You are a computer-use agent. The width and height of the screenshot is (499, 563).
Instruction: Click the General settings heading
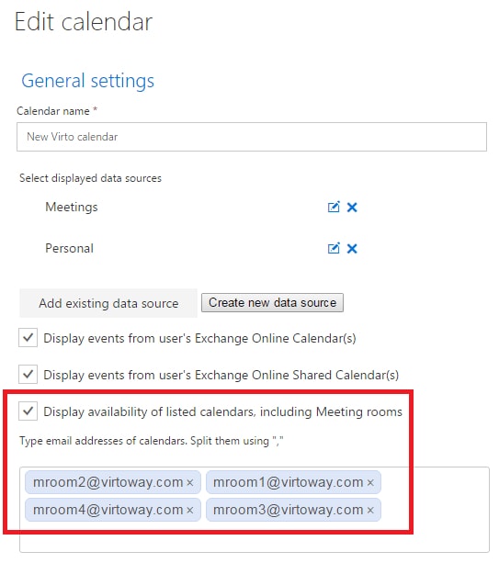tap(87, 81)
